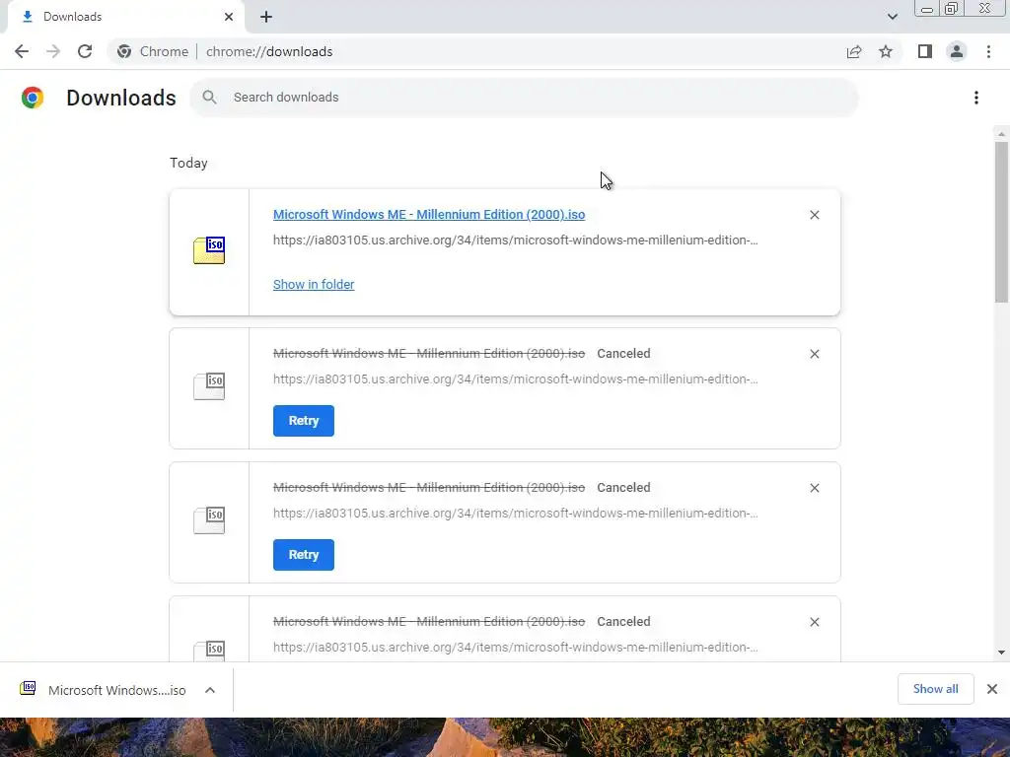The height and width of the screenshot is (757, 1010).
Task: Remove the first canceled download entry
Action: (814, 354)
